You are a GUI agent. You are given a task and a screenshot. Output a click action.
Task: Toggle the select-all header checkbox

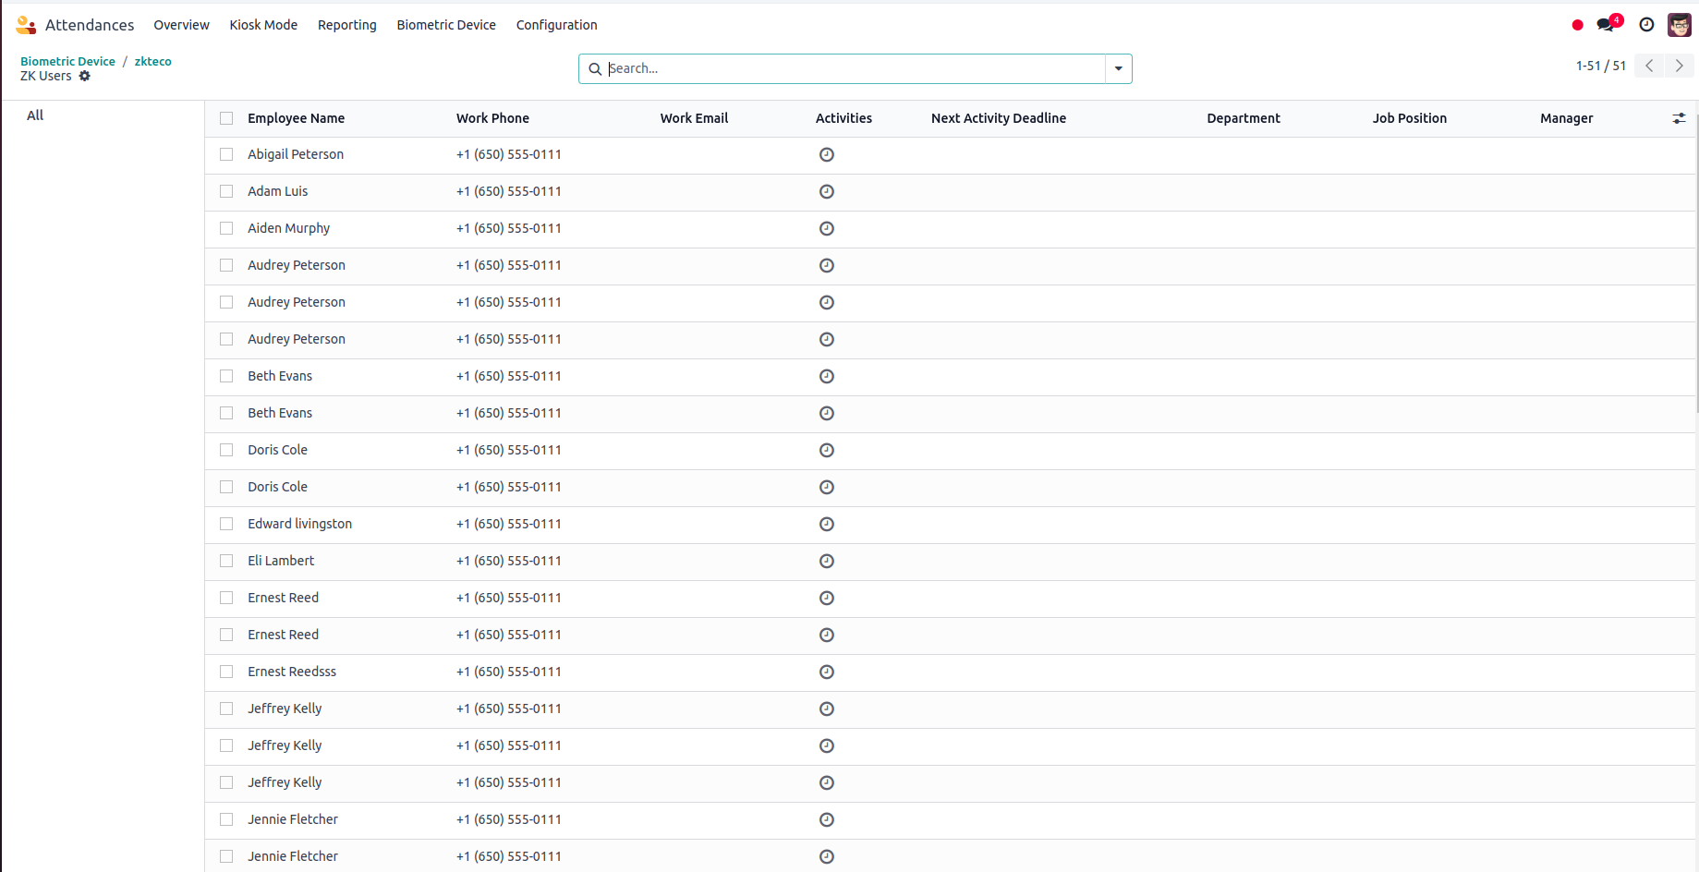[x=226, y=118]
